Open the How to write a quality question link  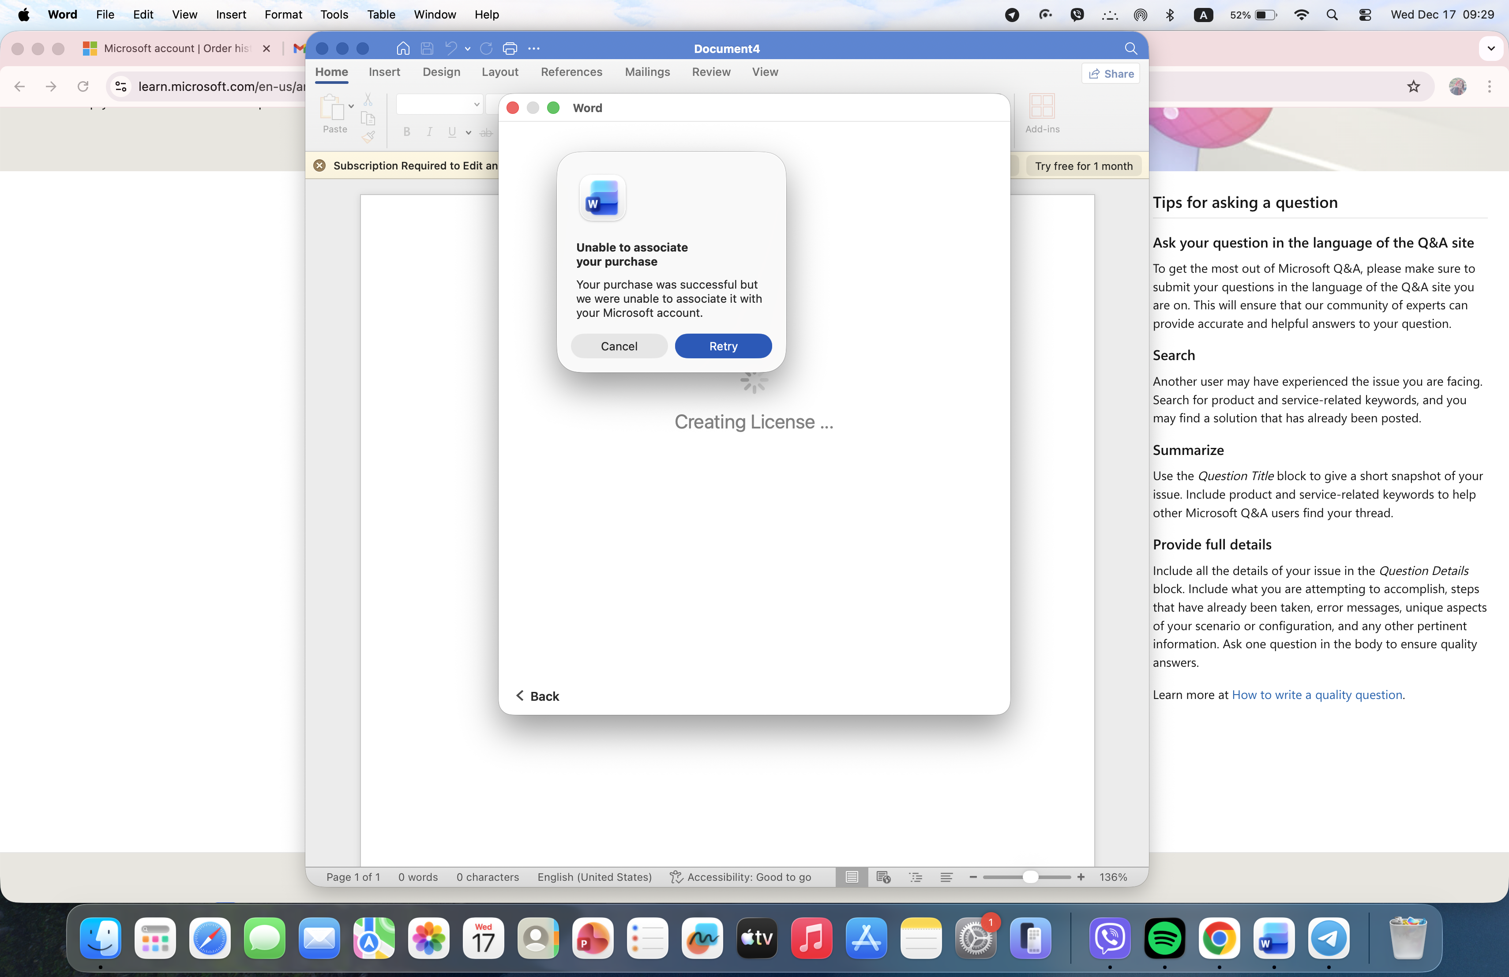[1317, 694]
